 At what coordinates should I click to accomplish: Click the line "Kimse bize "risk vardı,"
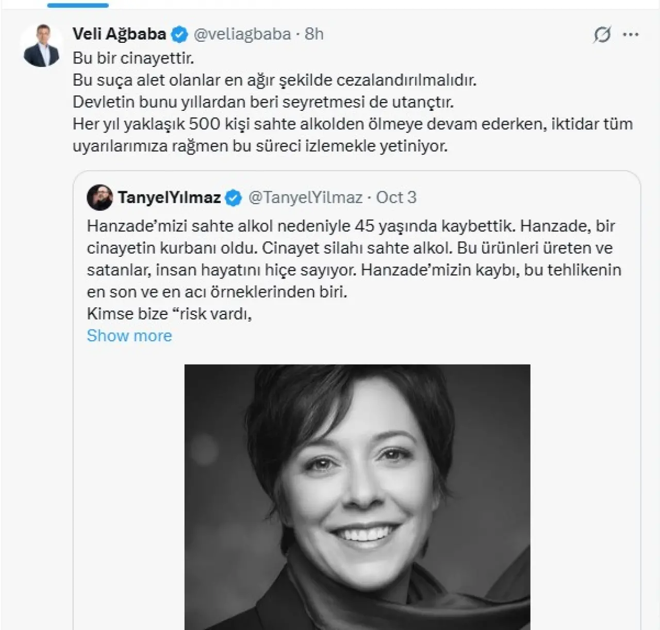tap(169, 313)
